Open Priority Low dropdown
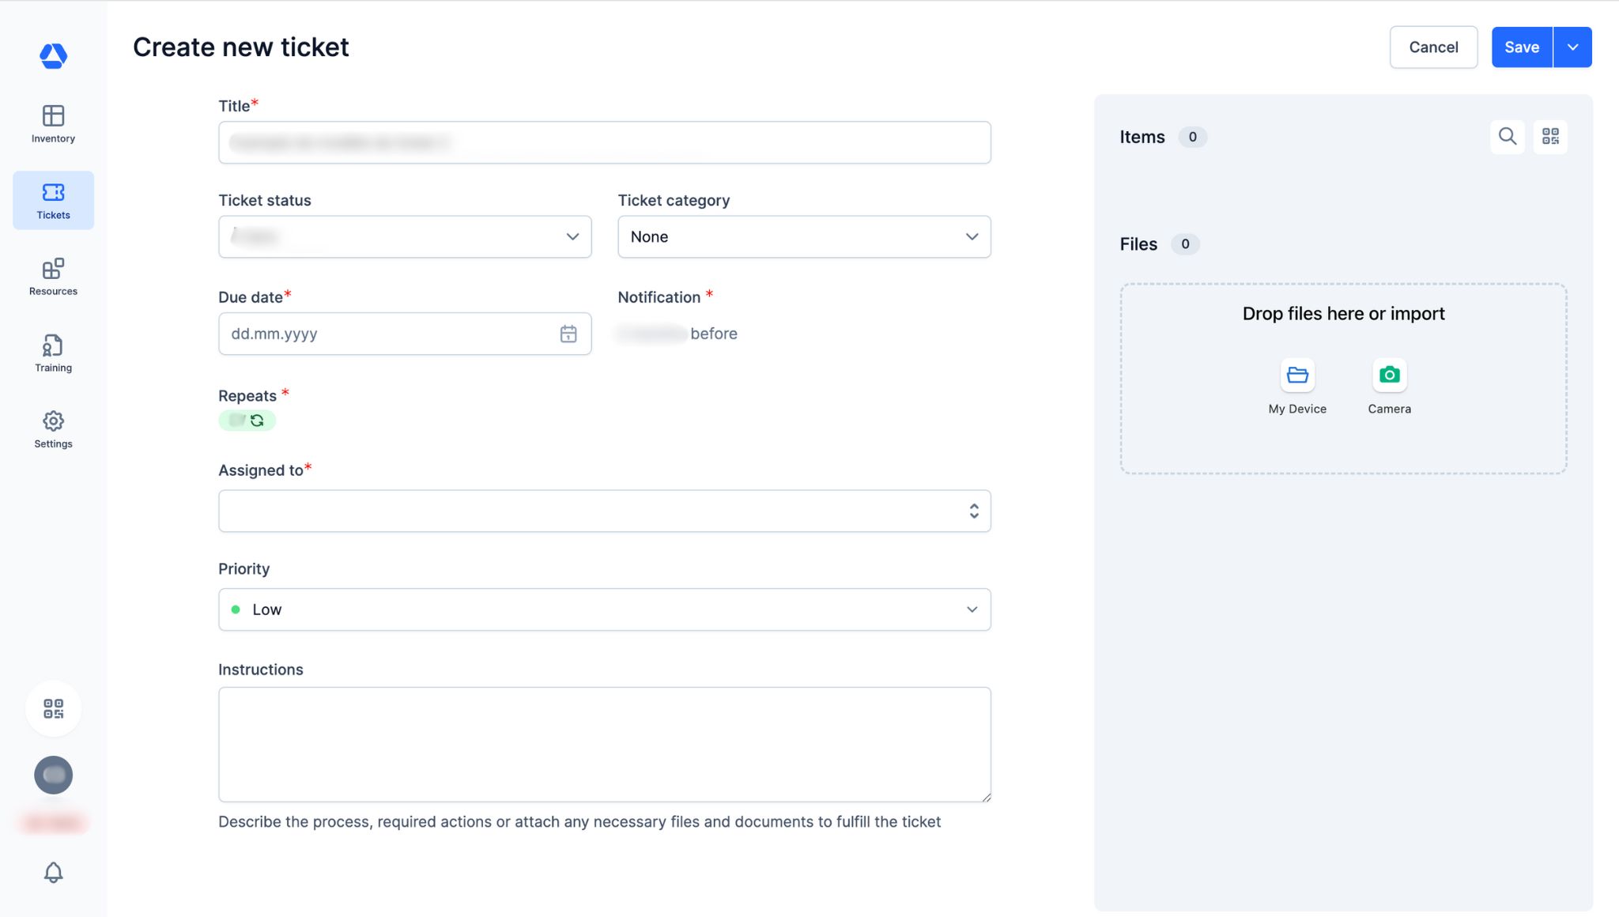Image resolution: width=1619 pixels, height=917 pixels. point(604,609)
